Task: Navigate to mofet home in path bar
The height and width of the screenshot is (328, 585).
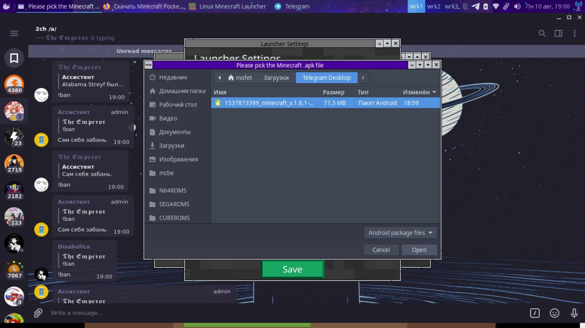Action: [x=240, y=78]
